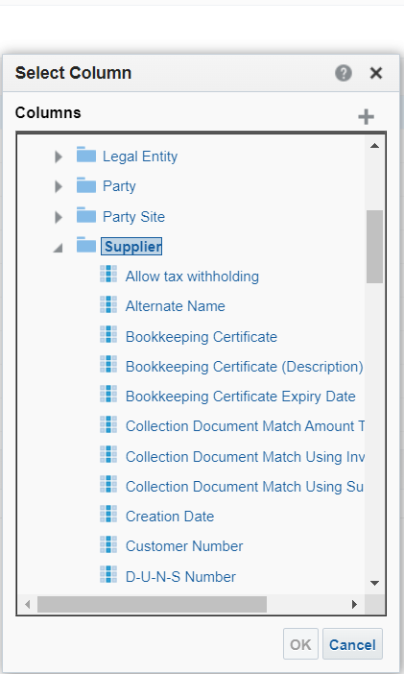Select the Bookkeeping Certificate (Description) column
Image resolution: width=404 pixels, height=674 pixels.
click(244, 367)
